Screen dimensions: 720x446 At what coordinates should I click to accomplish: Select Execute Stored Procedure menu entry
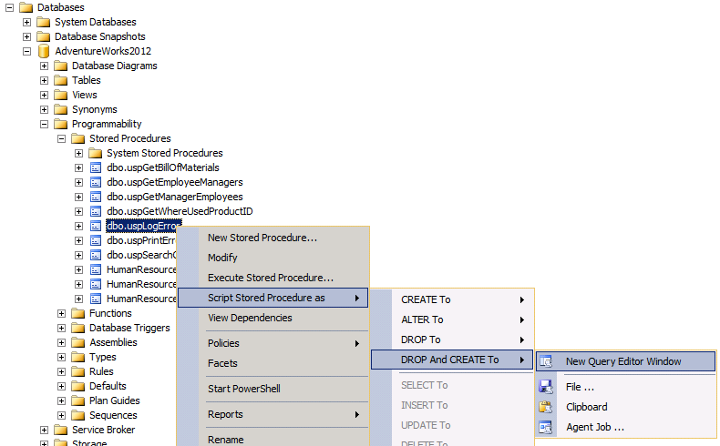[270, 278]
